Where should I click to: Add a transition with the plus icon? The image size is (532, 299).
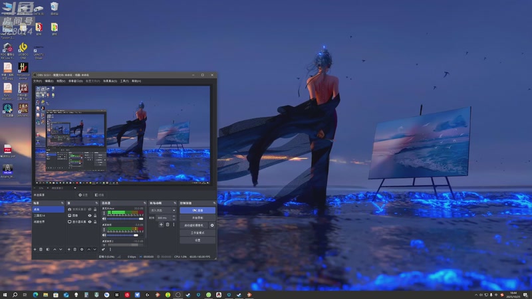161,225
